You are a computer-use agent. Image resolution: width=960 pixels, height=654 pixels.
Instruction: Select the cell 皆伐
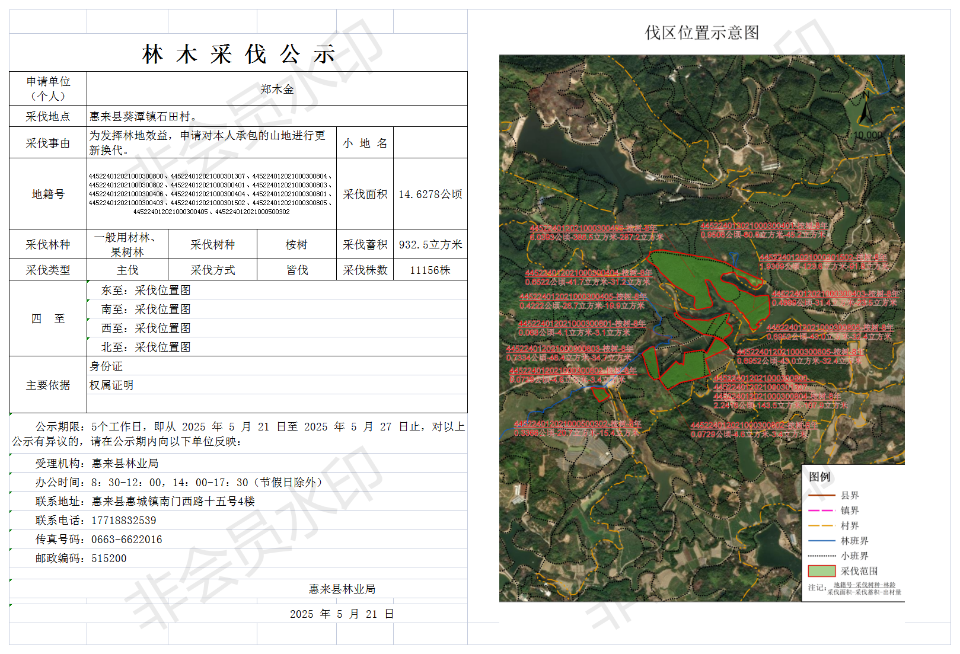(296, 270)
